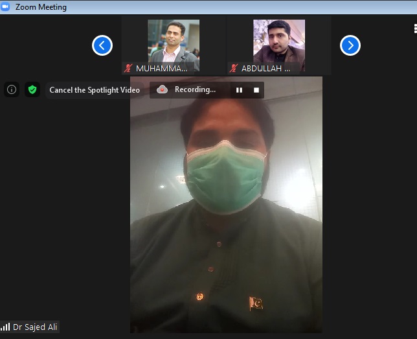Open the view layout icon at right edge

click(x=414, y=29)
